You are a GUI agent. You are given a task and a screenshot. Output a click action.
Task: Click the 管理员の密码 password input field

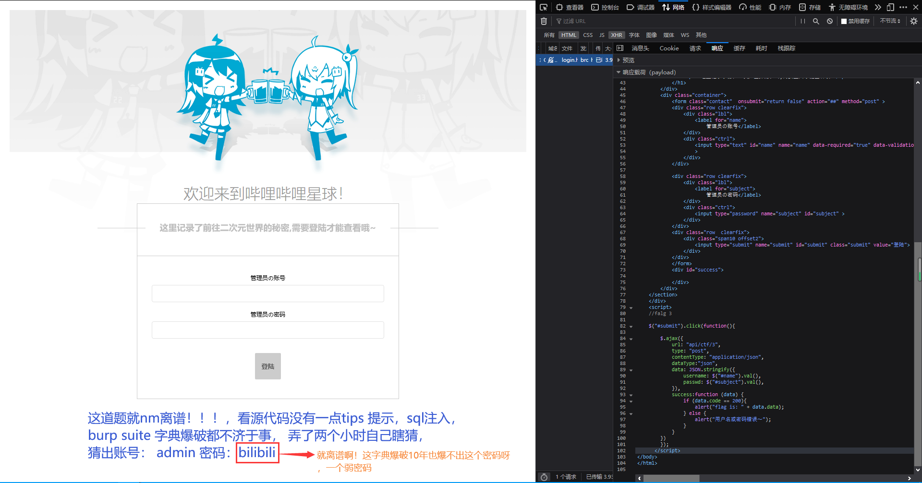(x=268, y=330)
